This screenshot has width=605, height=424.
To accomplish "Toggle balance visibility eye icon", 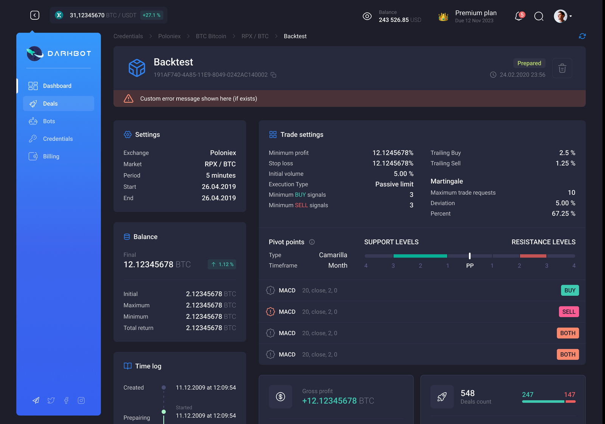I will (x=367, y=16).
